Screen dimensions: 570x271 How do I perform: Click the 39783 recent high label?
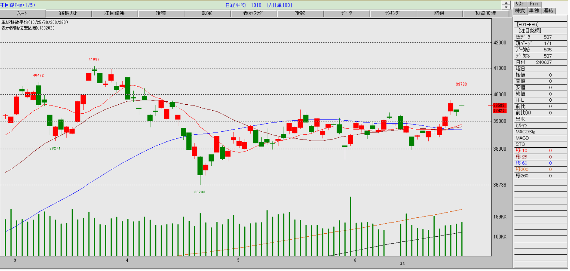click(461, 84)
